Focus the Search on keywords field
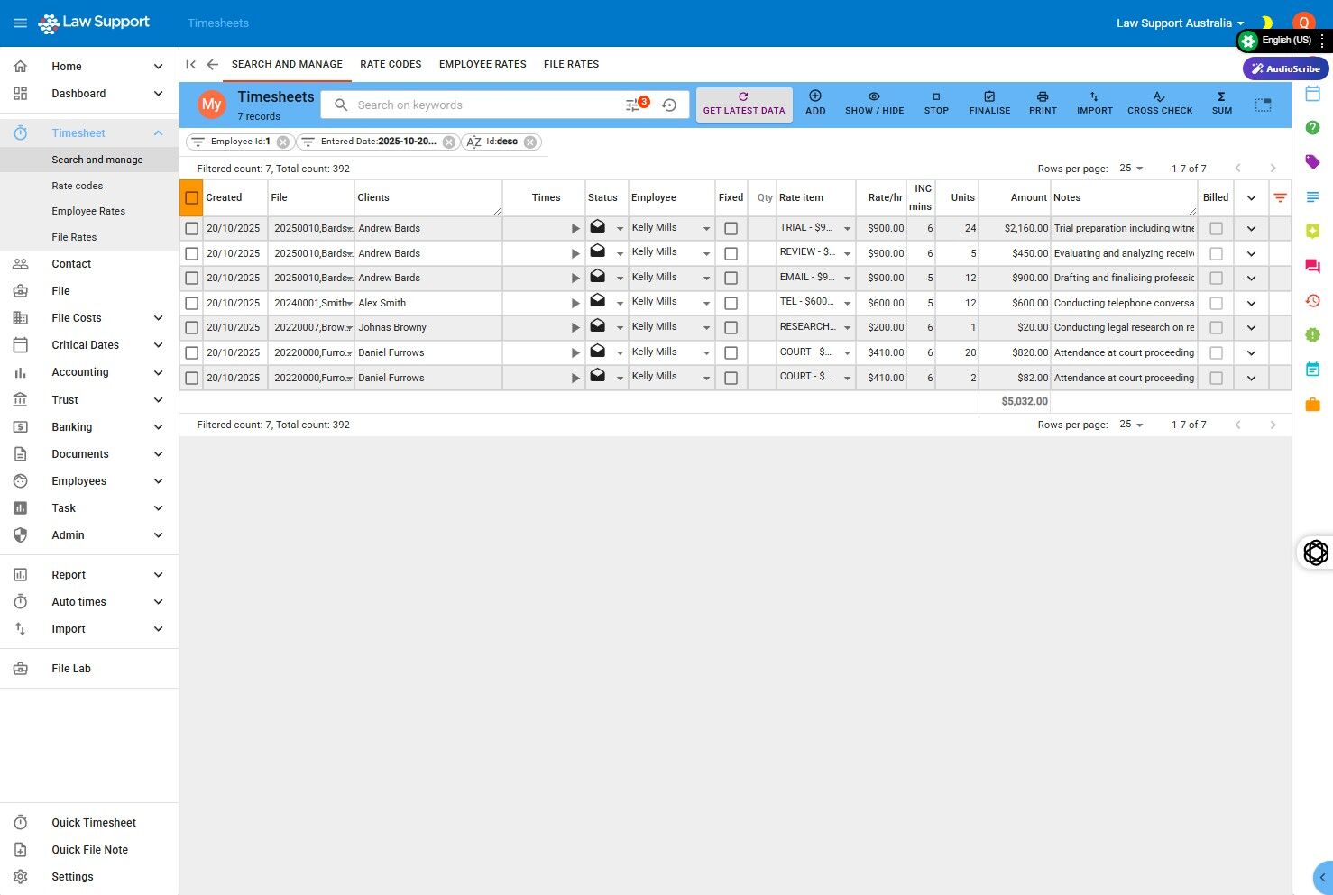This screenshot has height=895, width=1333. pos(487,105)
